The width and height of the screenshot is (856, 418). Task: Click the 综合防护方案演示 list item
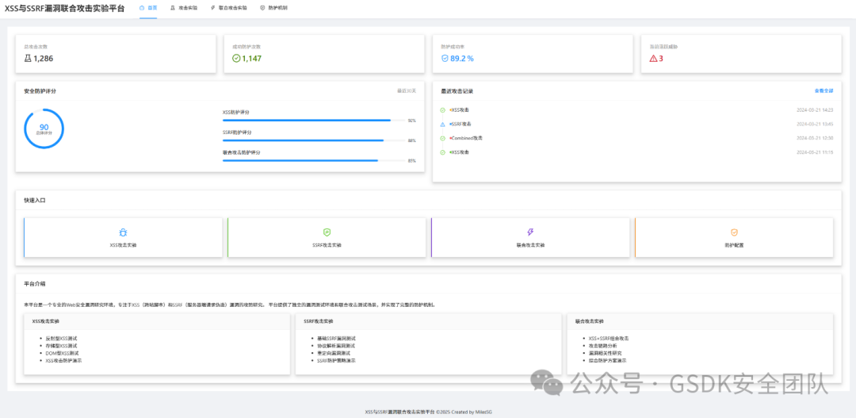tap(608, 361)
